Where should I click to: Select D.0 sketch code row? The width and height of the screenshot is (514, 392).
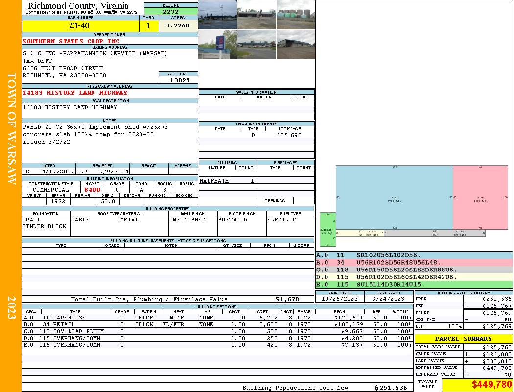[x=414, y=277]
